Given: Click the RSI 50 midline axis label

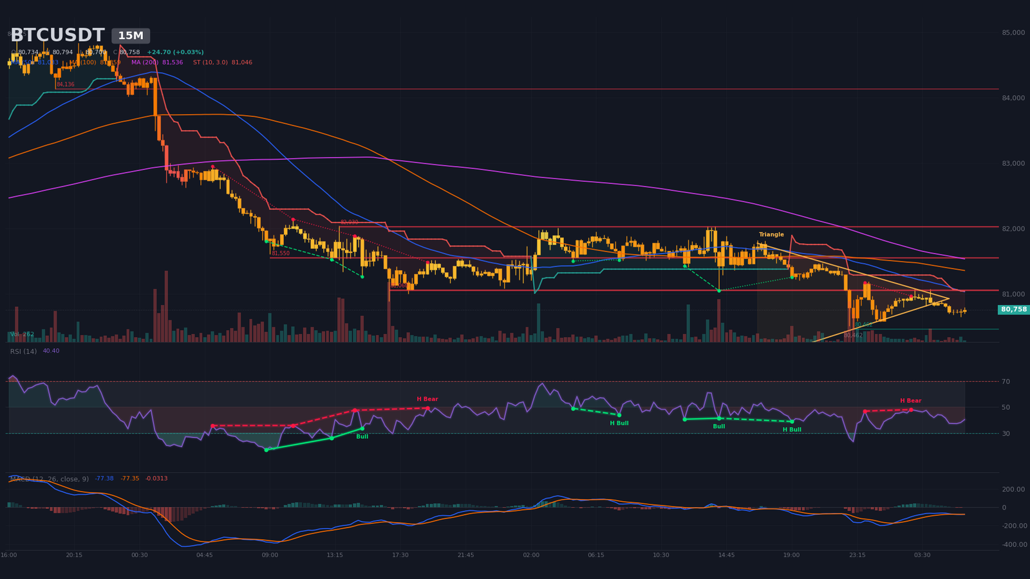Looking at the screenshot, I should (x=1006, y=407).
